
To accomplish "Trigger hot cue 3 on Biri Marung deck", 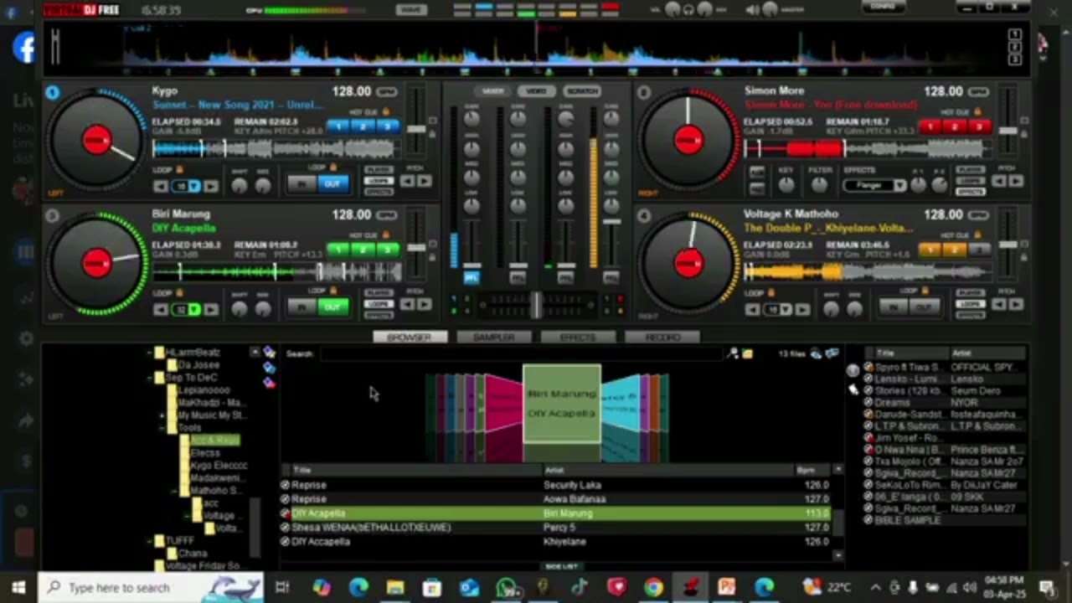I will tap(388, 249).
